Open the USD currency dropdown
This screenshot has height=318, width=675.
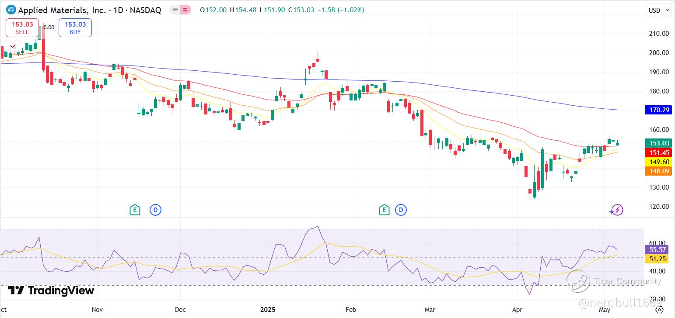[x=659, y=10]
